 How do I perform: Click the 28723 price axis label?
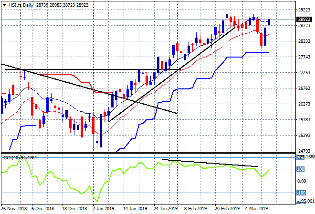(304, 25)
